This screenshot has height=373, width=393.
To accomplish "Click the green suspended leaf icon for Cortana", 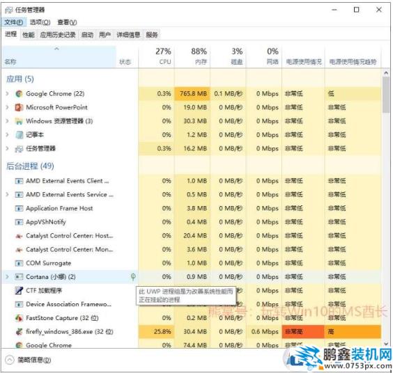I will point(133,277).
